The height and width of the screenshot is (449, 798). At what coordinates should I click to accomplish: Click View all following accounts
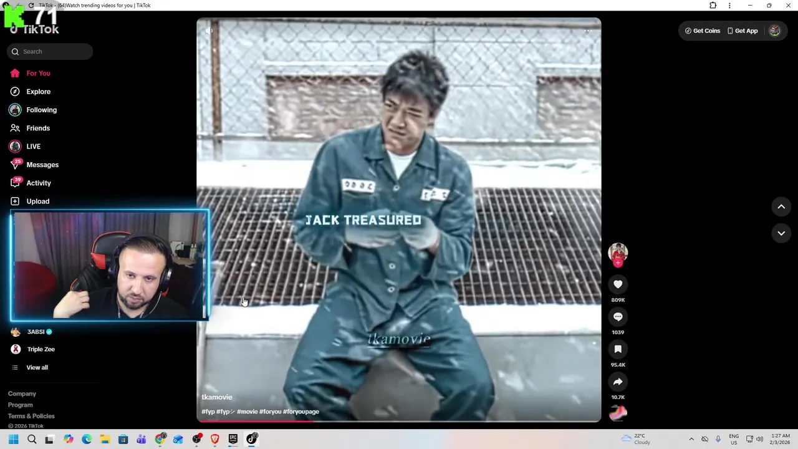pos(37,368)
